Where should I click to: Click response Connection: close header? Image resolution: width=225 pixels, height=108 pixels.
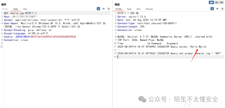129,30
